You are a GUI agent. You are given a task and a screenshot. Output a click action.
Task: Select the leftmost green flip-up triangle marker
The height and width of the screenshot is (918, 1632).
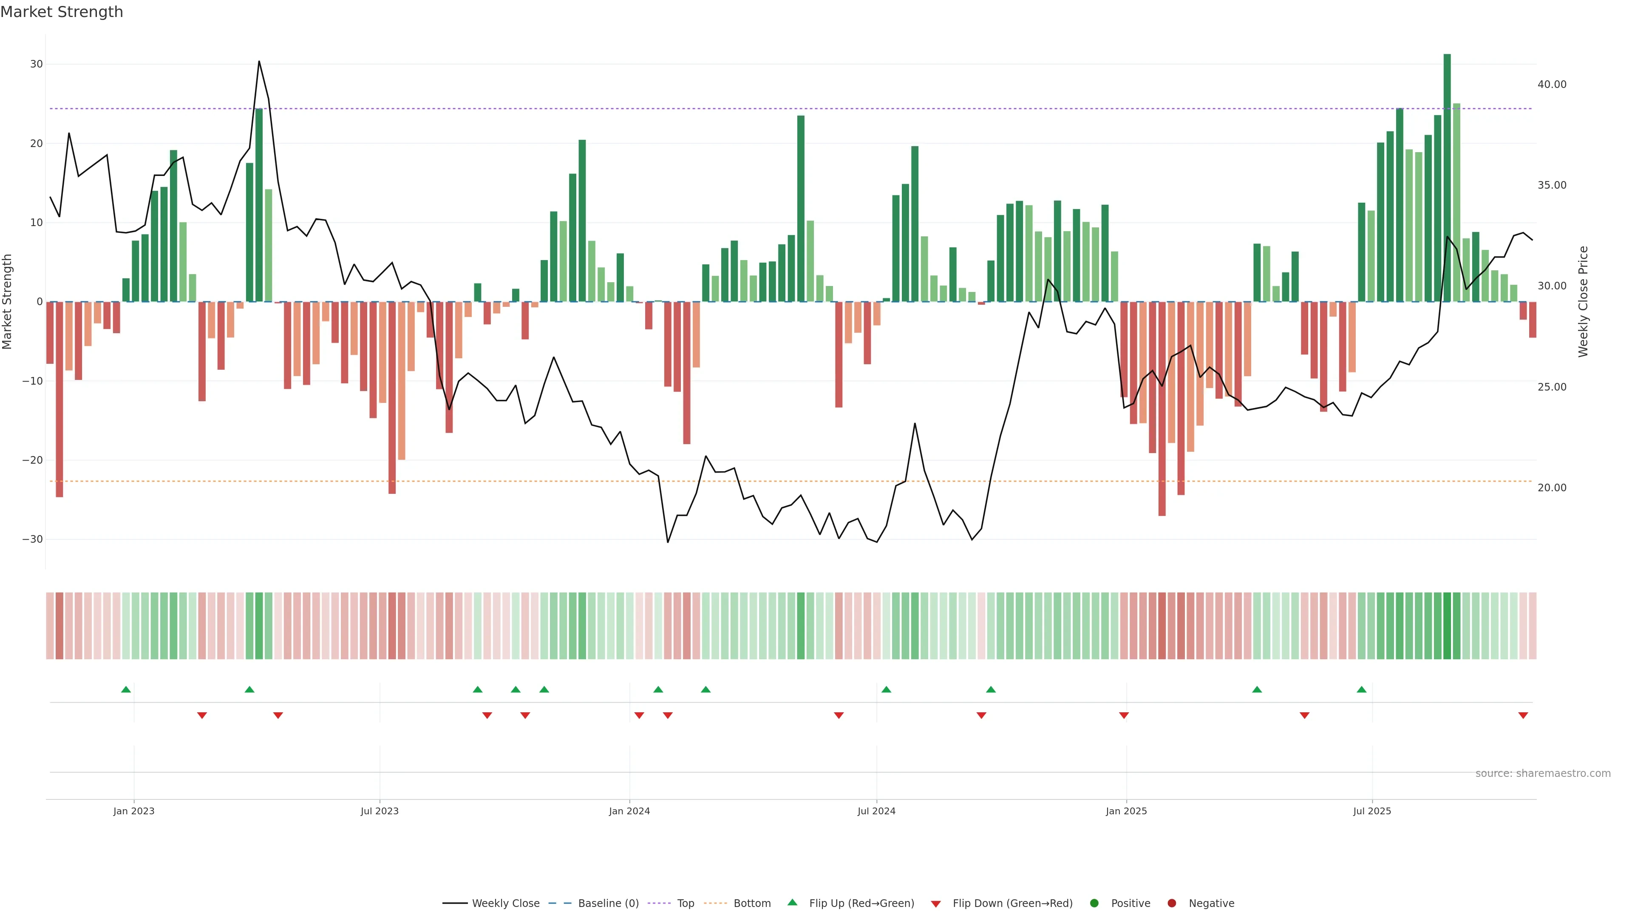point(126,689)
